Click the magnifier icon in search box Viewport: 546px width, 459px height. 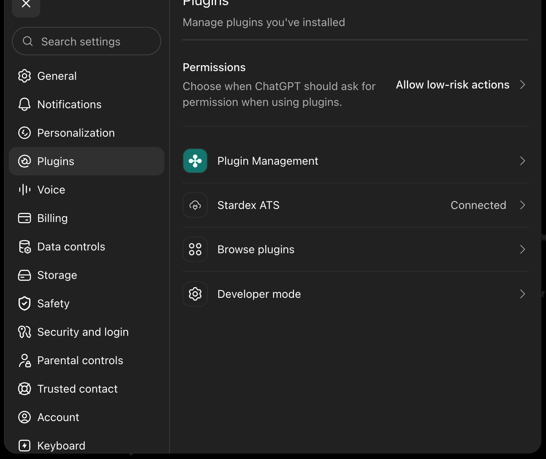point(28,41)
